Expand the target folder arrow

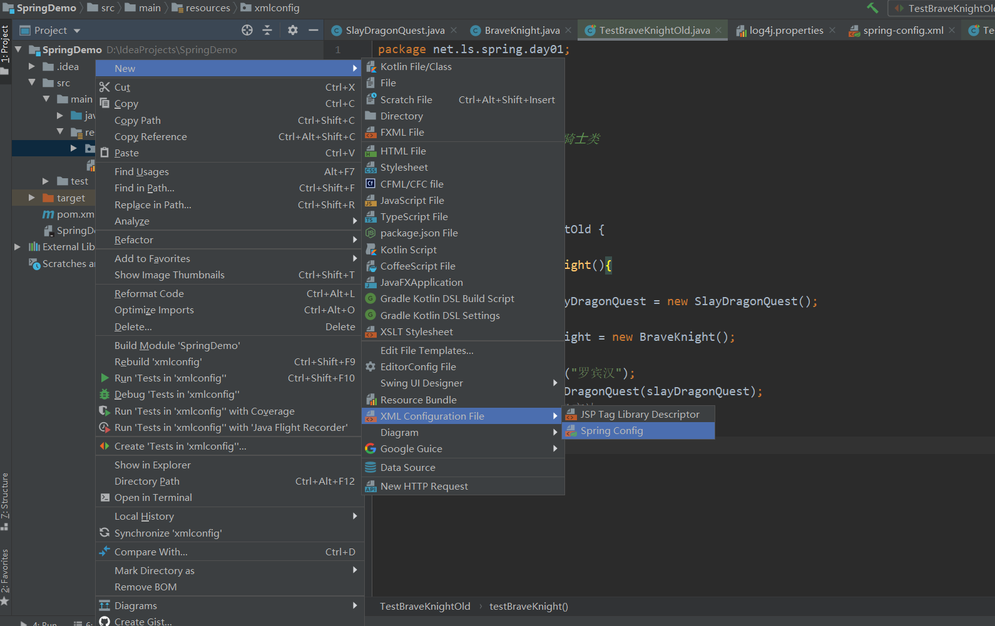(32, 198)
